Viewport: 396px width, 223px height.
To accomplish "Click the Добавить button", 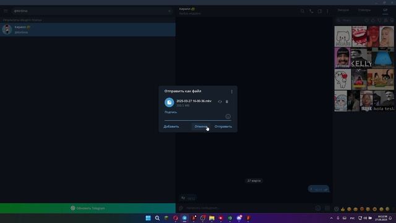I will point(171,126).
